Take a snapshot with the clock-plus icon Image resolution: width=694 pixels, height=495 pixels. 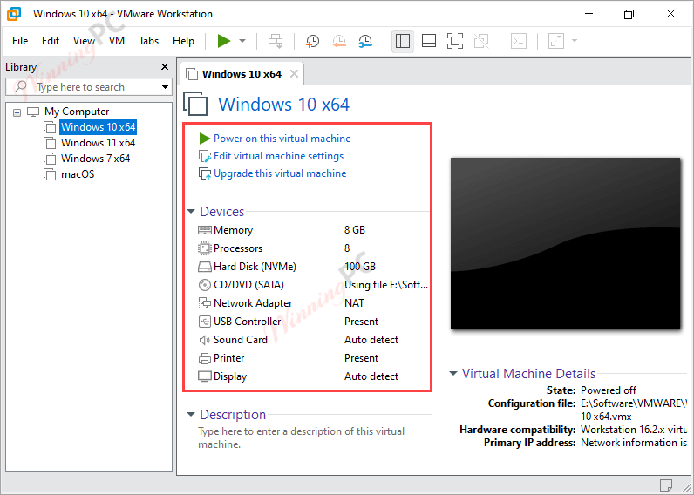coord(312,41)
